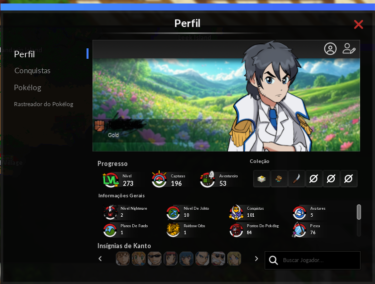This screenshot has width=375, height=284.
Task: Click the Progresso heading
Action: point(112,164)
